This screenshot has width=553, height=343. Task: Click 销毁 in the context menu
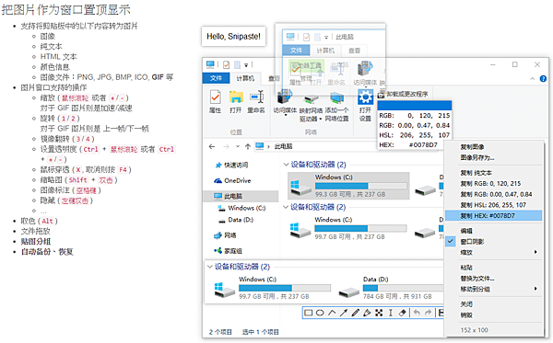point(466,314)
